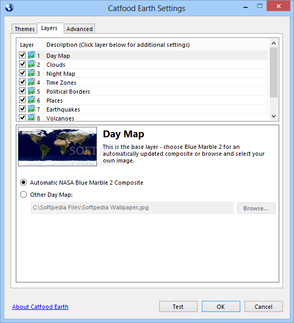Screen dimensions: 294x323
Task: Disable the Night Map layer checkbox
Action: 22,73
